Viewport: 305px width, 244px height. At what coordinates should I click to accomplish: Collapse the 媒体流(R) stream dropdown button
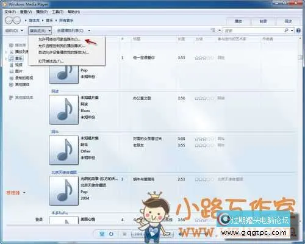[x=40, y=30]
